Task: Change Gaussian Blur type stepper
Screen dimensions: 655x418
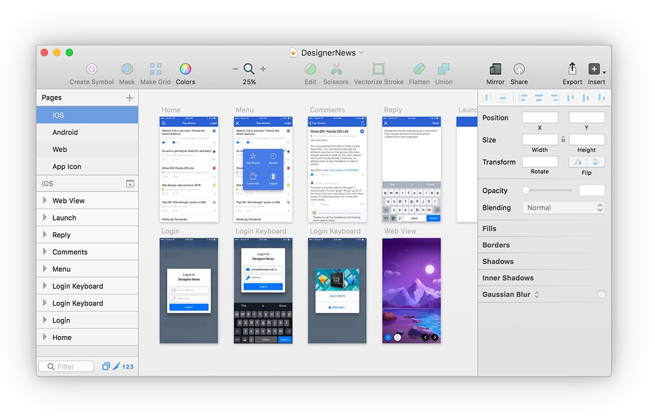Action: coord(537,295)
